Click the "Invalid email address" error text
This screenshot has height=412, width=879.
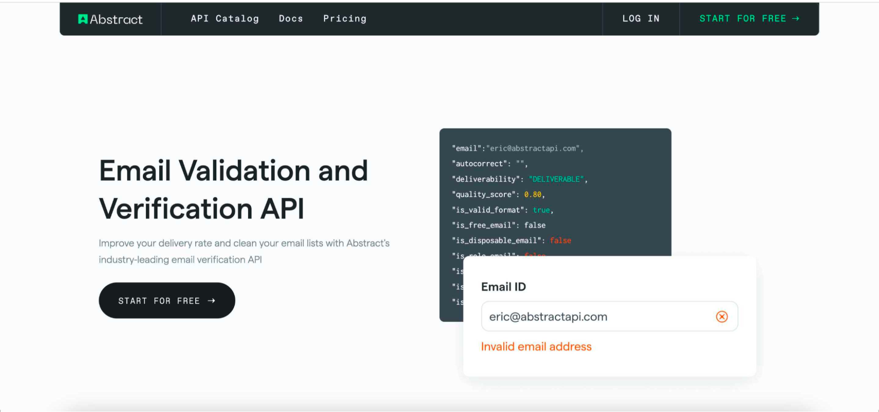click(x=536, y=346)
